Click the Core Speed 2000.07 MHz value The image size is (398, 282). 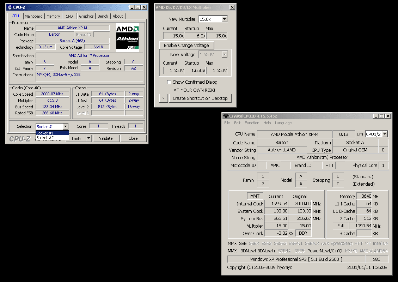(52, 94)
